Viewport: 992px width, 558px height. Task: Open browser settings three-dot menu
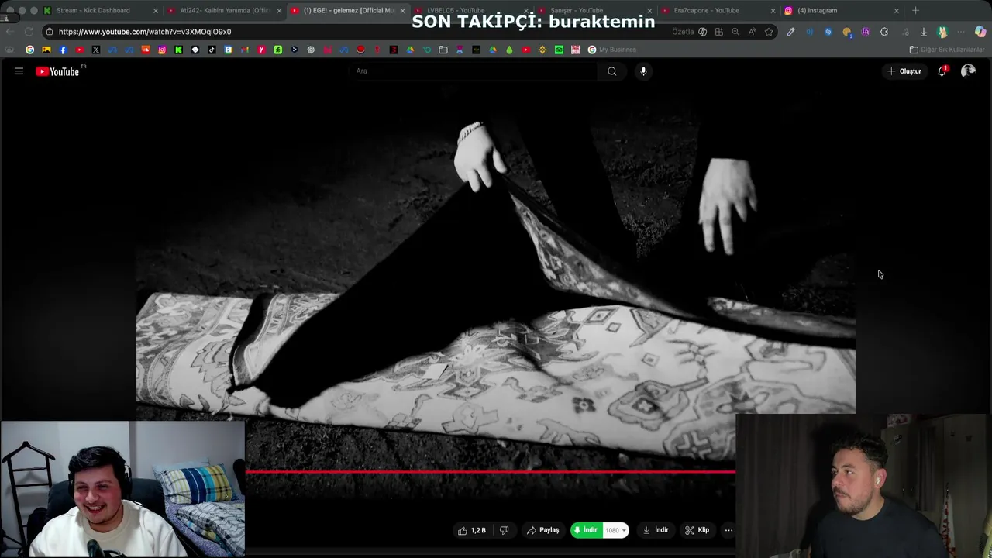[961, 32]
